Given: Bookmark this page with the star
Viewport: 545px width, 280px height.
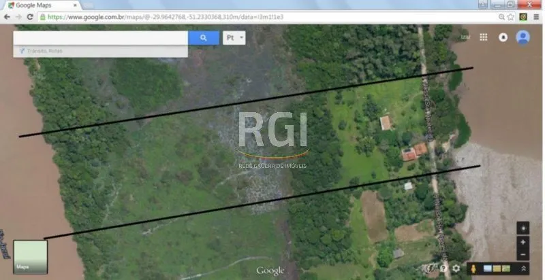Looking at the screenshot, I should [510, 16].
